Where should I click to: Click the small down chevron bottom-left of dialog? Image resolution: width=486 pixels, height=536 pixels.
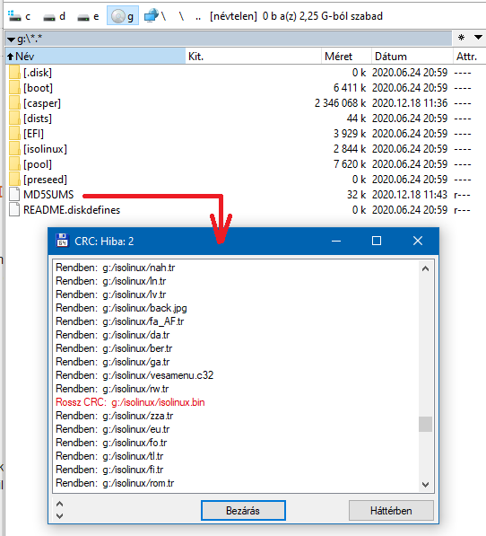point(60,516)
